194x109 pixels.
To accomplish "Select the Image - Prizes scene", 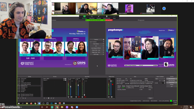I will [x=29, y=81].
